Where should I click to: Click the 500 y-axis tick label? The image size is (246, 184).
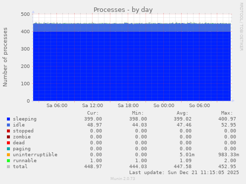[x=25, y=14]
